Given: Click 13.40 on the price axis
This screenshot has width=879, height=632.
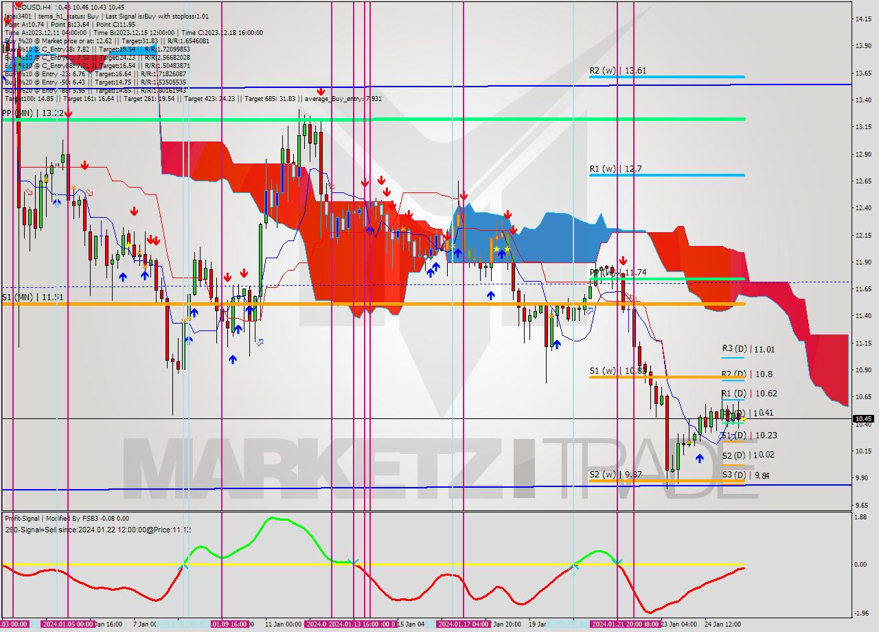Looking at the screenshot, I should coord(863,100).
